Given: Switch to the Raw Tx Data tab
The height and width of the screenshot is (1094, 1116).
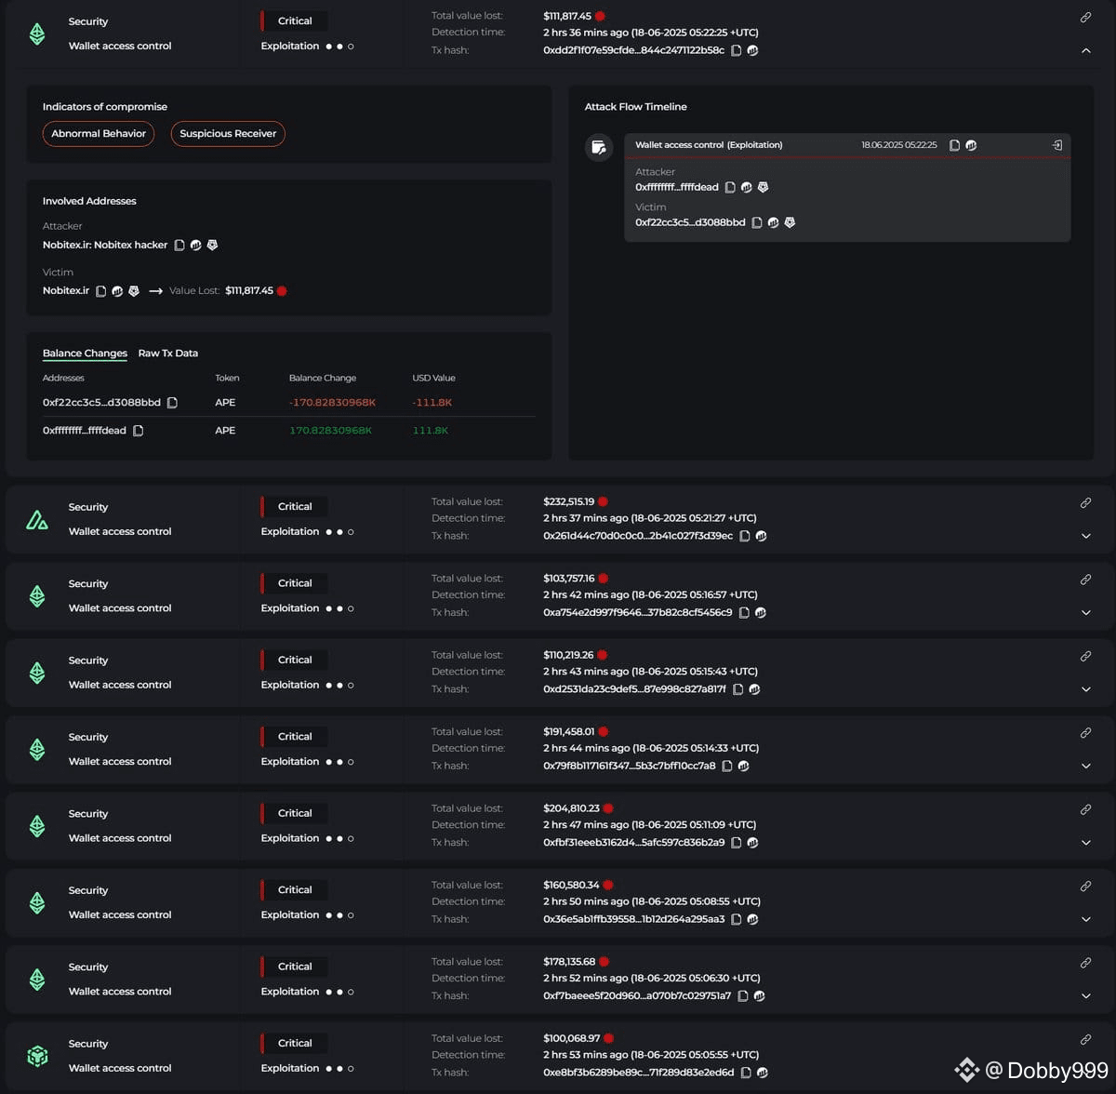Looking at the screenshot, I should (167, 354).
